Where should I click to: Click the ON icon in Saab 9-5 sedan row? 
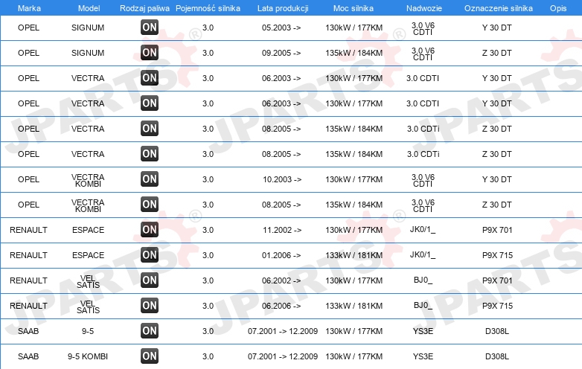[150, 331]
